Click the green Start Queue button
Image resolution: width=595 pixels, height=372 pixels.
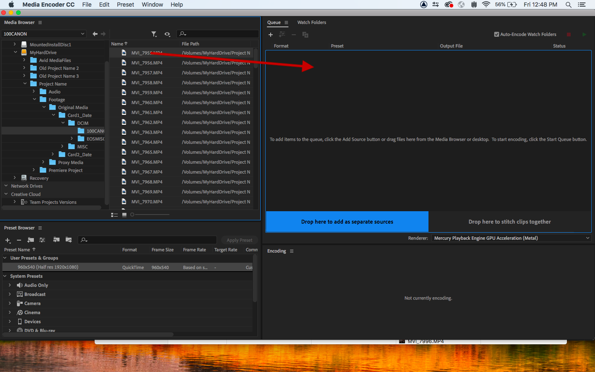click(x=584, y=34)
